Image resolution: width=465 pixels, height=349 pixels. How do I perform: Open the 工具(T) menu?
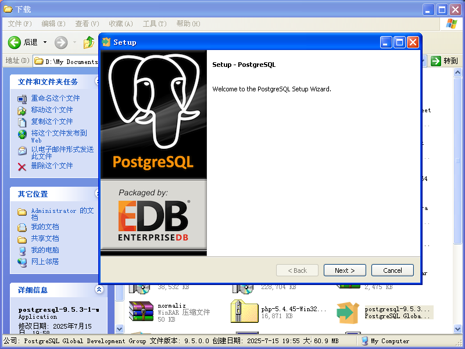pyautogui.click(x=155, y=24)
